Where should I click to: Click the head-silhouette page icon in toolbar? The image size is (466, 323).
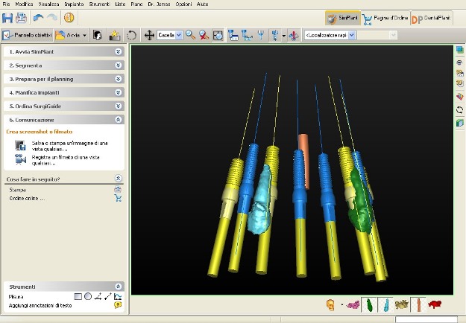(97, 35)
